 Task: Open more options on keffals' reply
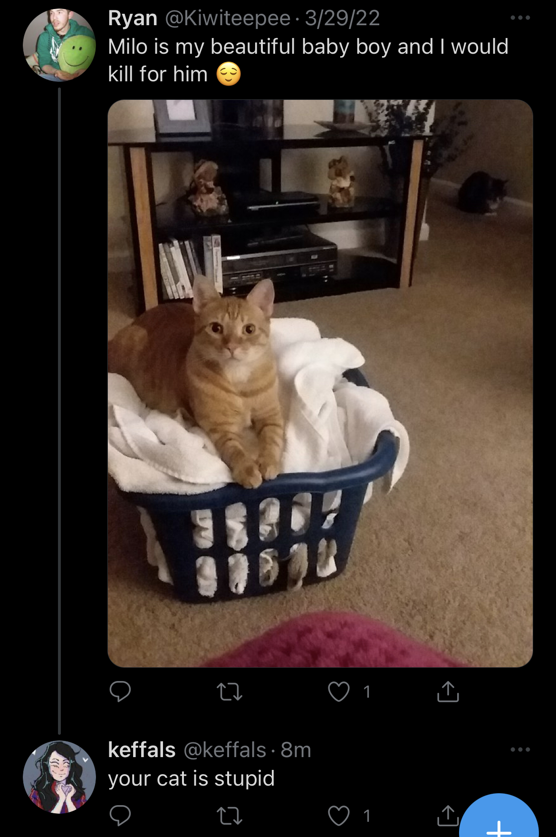point(520,749)
